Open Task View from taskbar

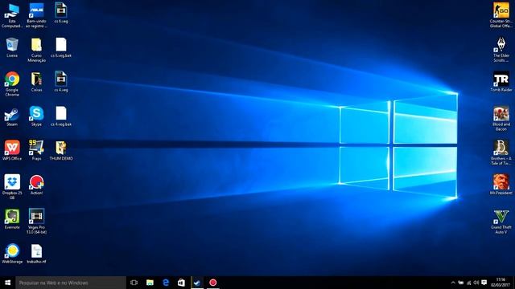(x=134, y=283)
